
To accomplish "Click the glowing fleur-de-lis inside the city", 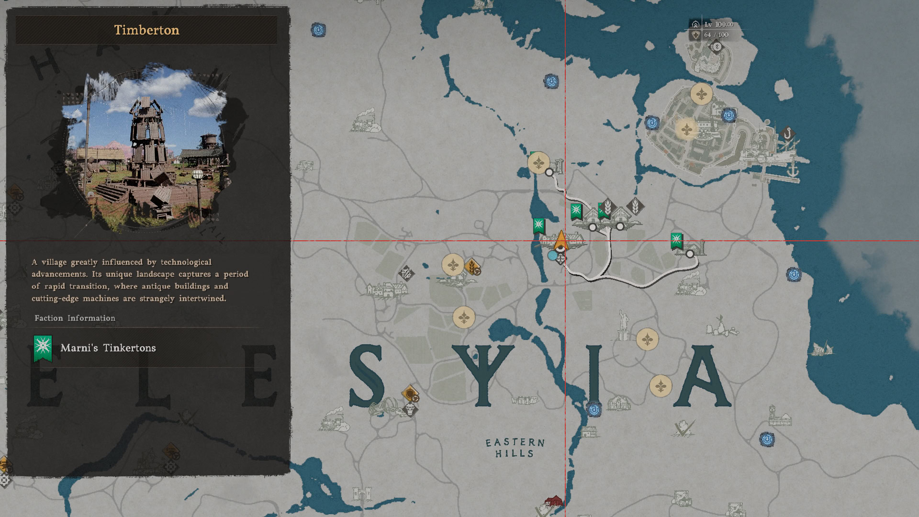I will pyautogui.click(x=687, y=129).
